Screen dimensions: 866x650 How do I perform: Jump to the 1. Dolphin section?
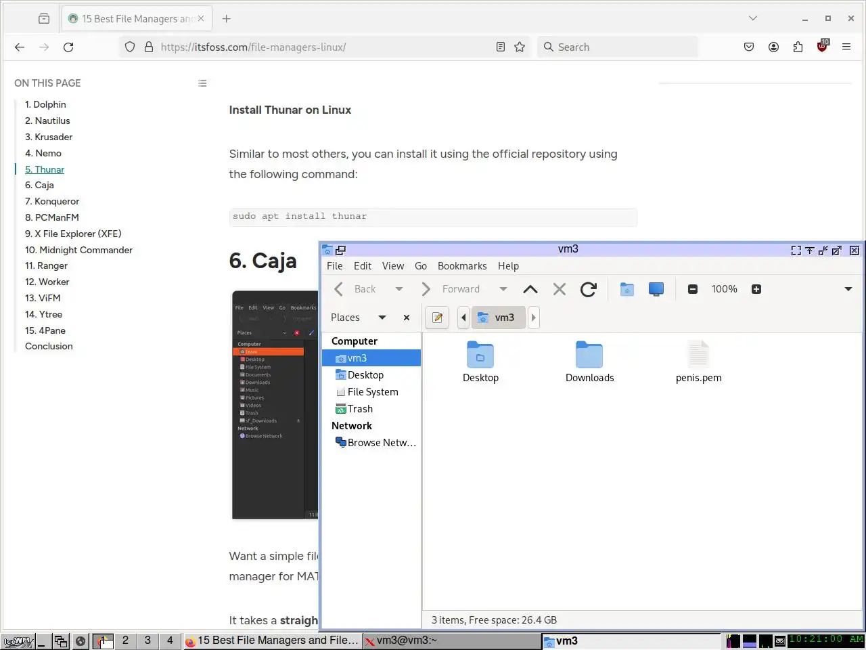point(45,104)
